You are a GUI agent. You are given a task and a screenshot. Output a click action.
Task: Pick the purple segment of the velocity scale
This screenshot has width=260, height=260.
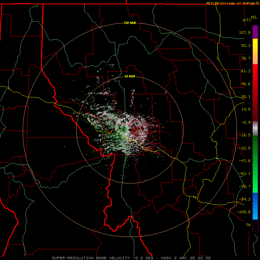point(255,32)
